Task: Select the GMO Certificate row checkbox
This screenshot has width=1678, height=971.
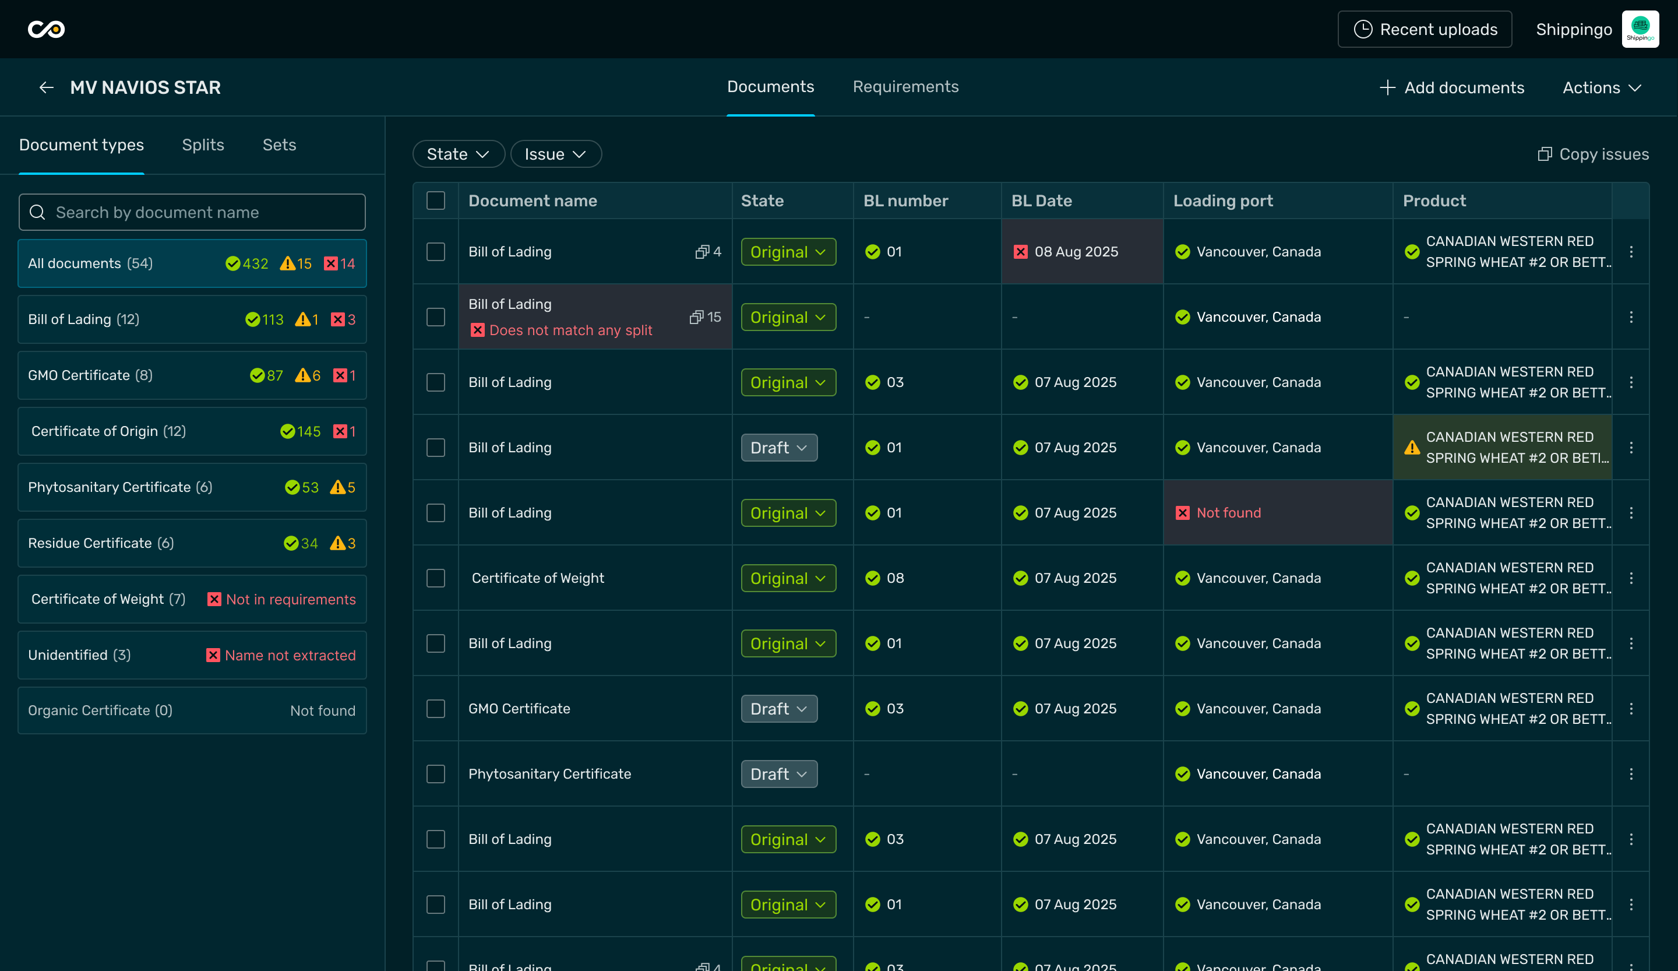Action: [435, 709]
